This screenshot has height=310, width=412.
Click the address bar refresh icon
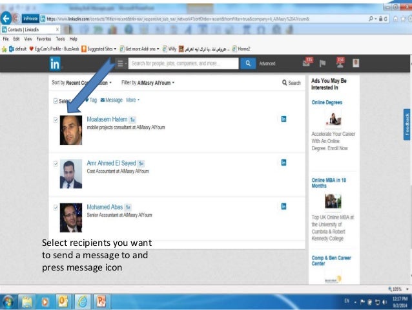(386, 19)
